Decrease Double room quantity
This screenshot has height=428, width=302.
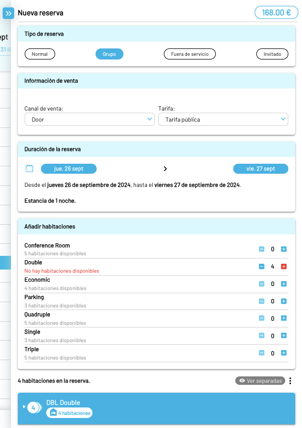(x=262, y=266)
